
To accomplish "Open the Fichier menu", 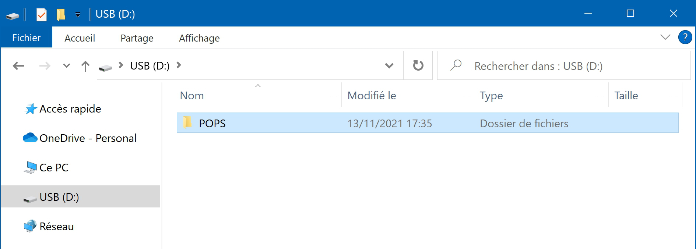I will 27,38.
